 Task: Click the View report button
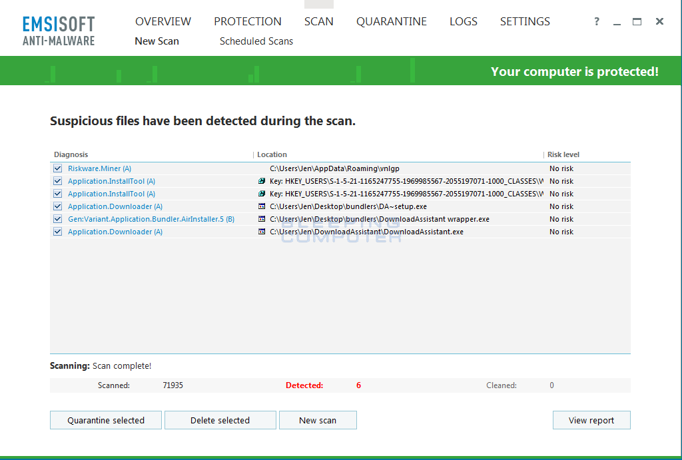591,420
